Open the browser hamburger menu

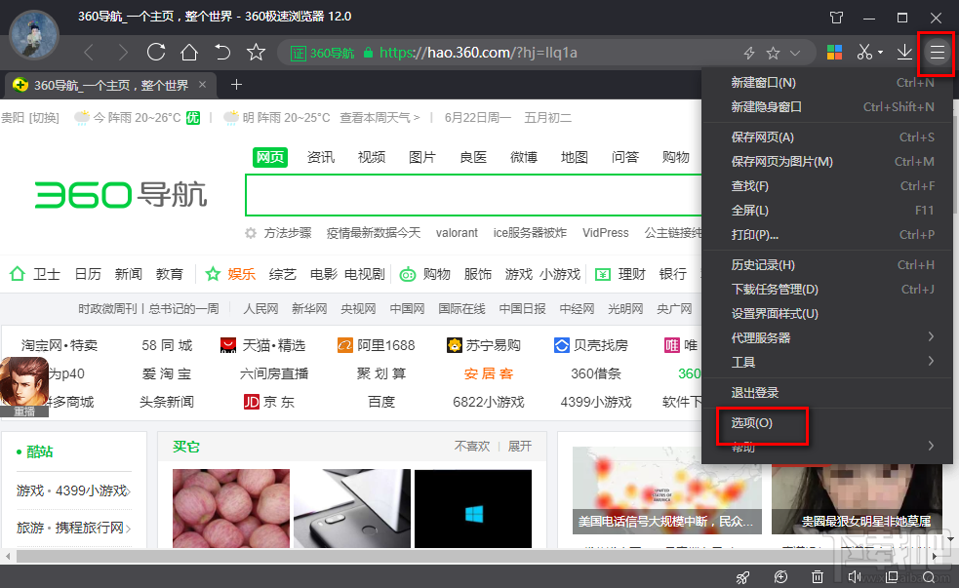(936, 52)
